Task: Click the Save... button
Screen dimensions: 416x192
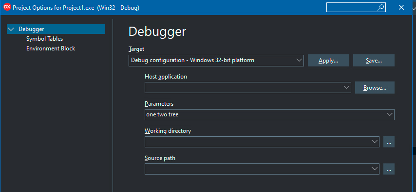Action: (x=374, y=61)
